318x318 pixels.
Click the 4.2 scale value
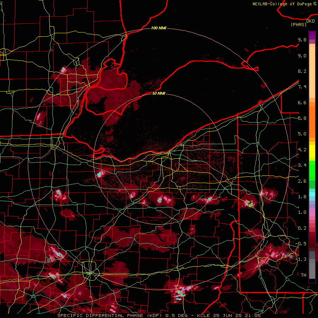click(x=302, y=150)
